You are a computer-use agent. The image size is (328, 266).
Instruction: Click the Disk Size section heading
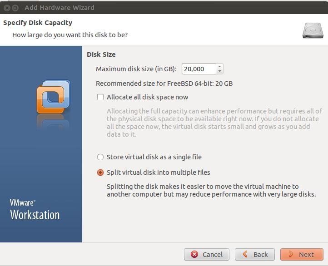click(x=101, y=54)
